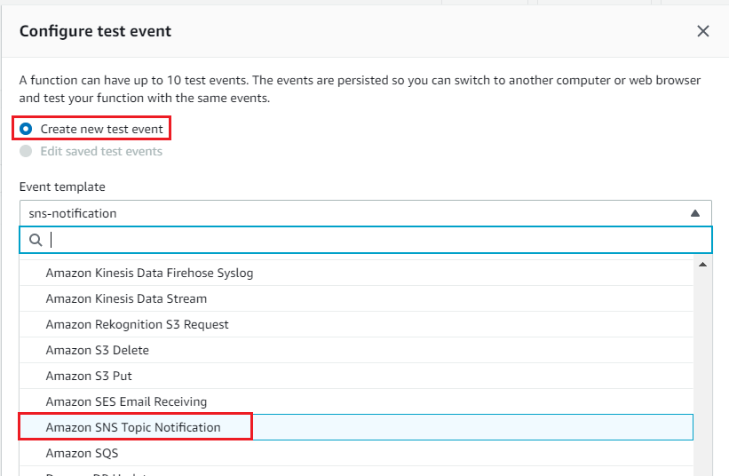
Task: Click the Configure test event title
Action: pyautogui.click(x=95, y=31)
